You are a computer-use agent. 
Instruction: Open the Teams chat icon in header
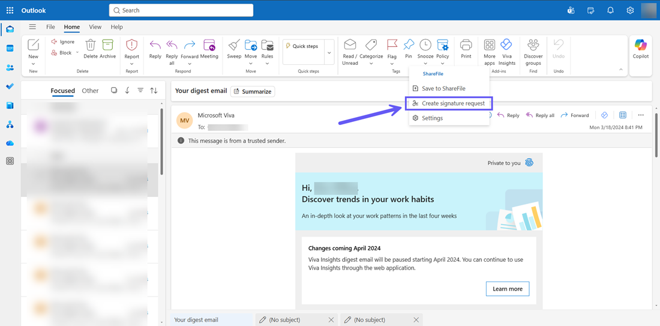(571, 10)
